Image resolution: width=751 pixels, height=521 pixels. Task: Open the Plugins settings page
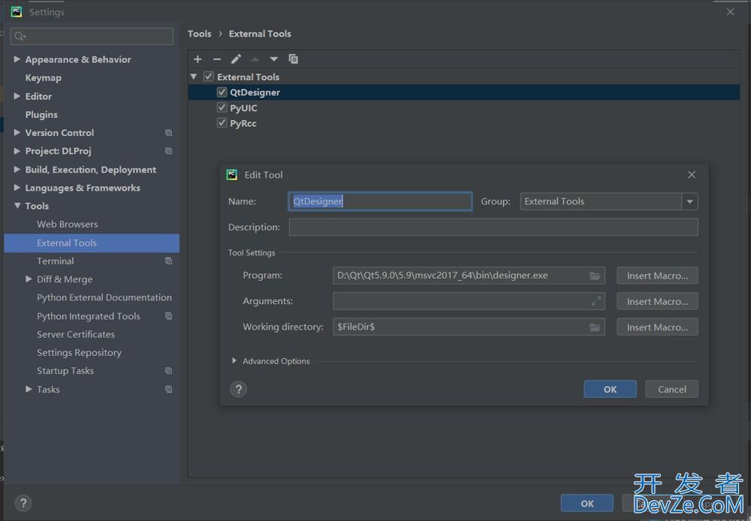(x=41, y=114)
